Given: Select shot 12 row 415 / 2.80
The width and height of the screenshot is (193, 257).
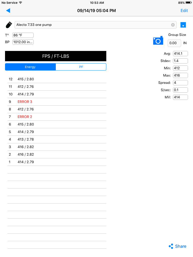Looking at the screenshot, I should click(57, 79).
